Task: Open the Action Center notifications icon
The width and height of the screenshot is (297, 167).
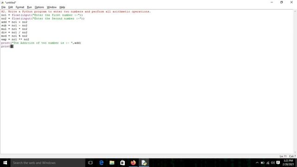Action: pos(278,163)
